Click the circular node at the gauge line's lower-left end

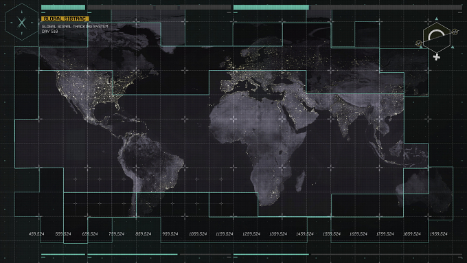(418, 43)
